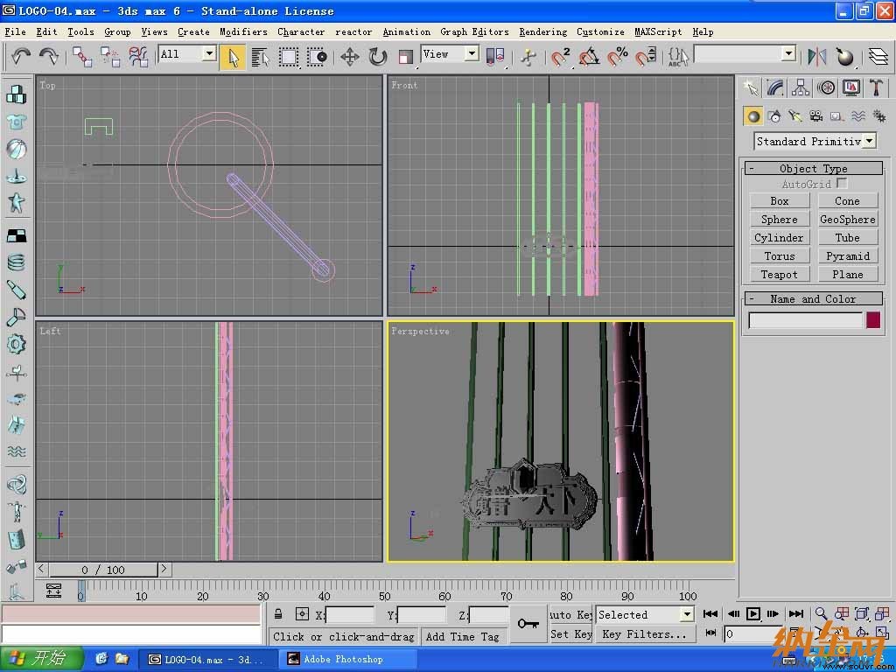Viewport: 896px width, 672px height.
Task: Switch to the Lights category icon
Action: coord(794,116)
